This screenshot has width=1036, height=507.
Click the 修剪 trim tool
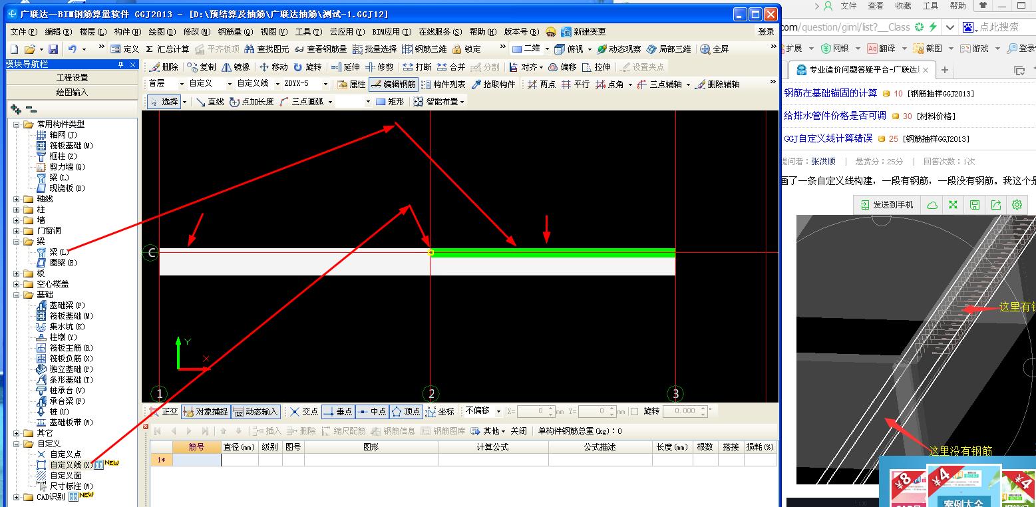379,67
